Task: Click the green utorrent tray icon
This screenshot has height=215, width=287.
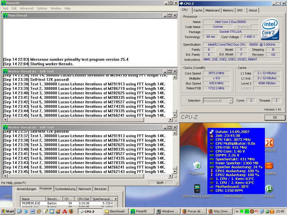Action: tap(267, 211)
